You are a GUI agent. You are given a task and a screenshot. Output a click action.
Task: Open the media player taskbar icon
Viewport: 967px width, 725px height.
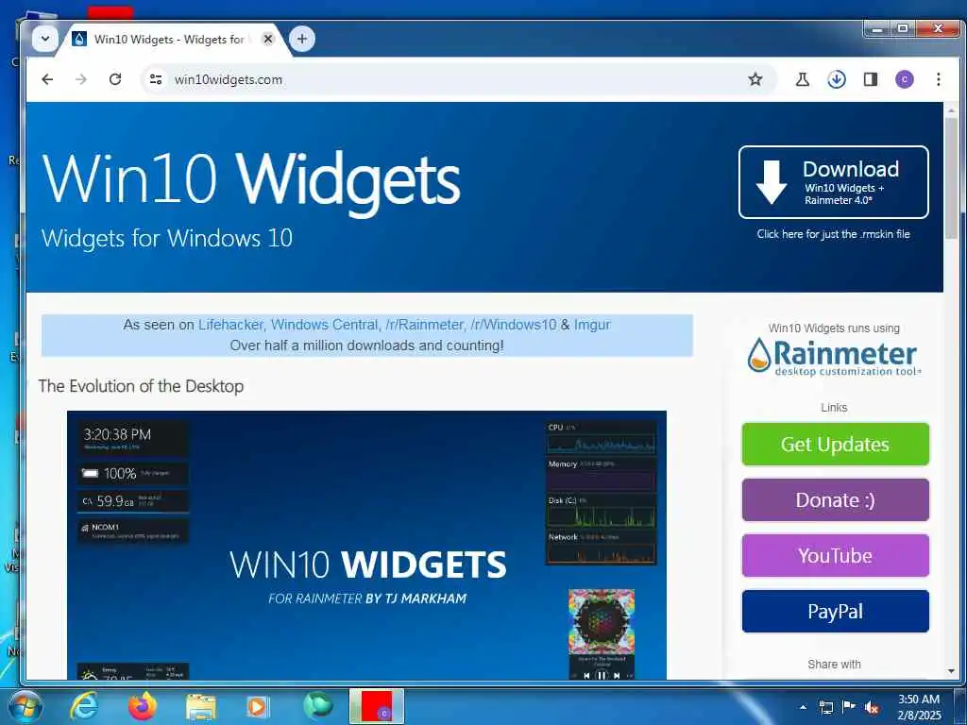[257, 707]
